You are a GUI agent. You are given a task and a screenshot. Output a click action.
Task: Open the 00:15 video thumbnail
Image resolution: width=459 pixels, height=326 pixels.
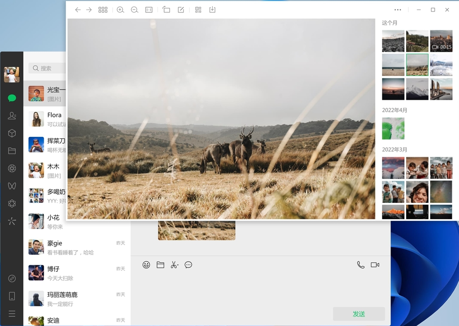441,41
